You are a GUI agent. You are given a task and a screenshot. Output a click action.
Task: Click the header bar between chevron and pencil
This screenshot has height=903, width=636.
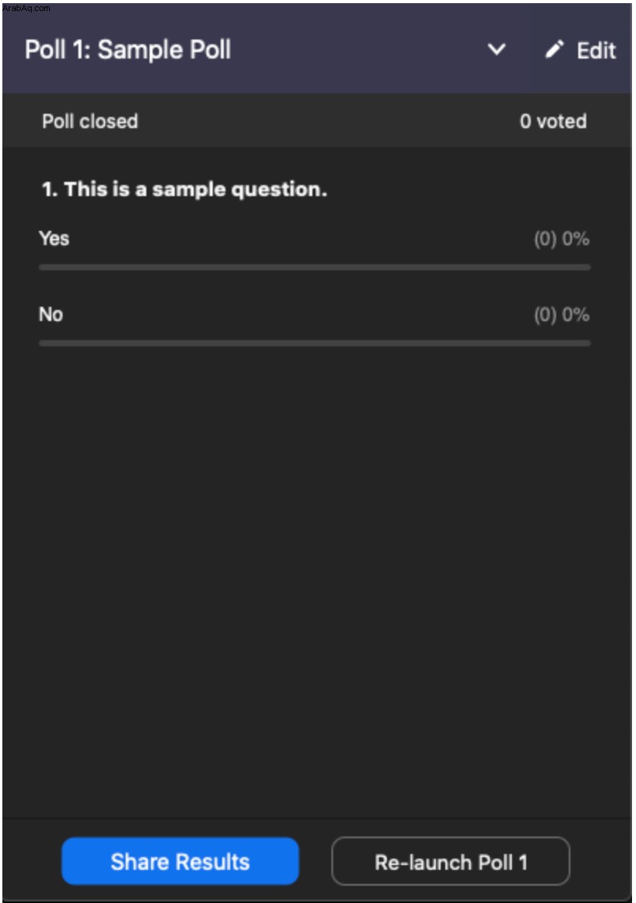click(x=525, y=50)
